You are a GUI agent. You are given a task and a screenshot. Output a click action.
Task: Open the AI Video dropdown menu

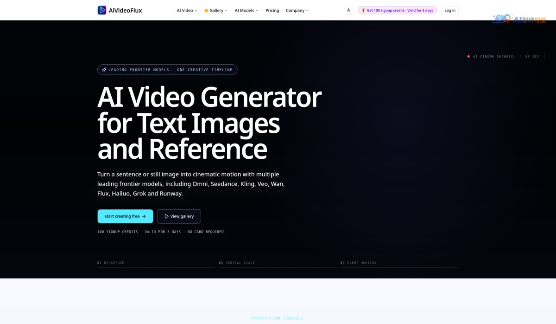pos(187,10)
